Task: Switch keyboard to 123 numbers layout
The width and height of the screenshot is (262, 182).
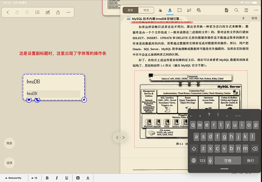Action: [202, 160]
